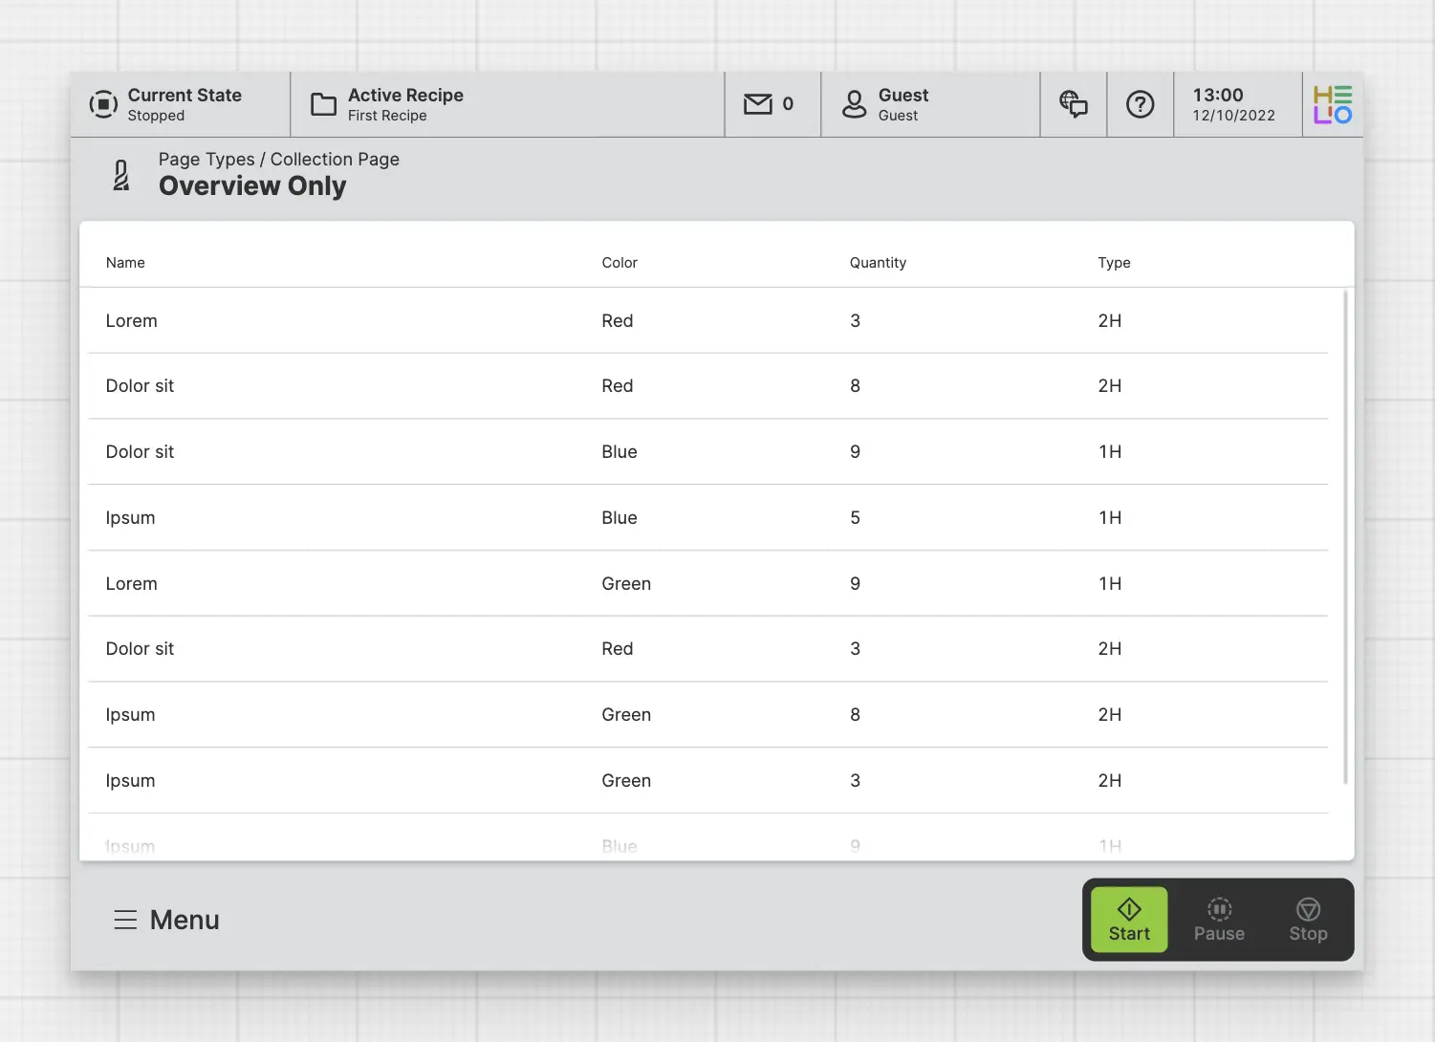Click the Current State stopped icon
Viewport: 1435px width, 1042px height.
pos(103,104)
